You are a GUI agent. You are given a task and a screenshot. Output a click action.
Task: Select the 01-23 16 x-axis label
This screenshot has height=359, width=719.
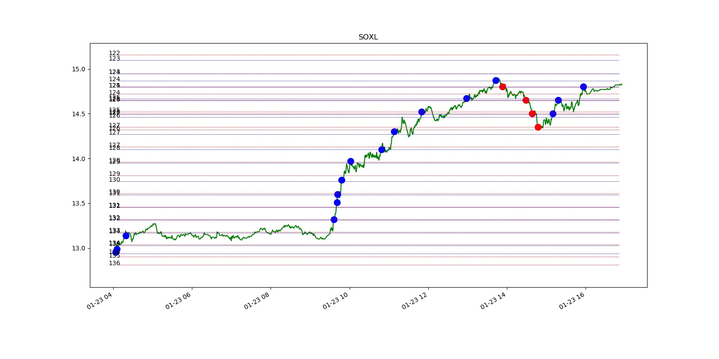[572, 301]
